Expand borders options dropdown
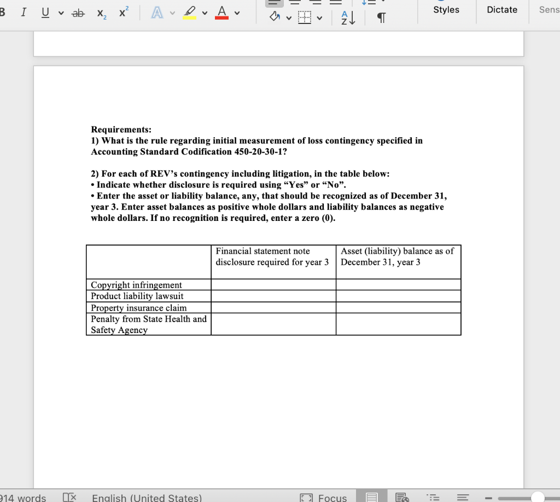Viewport: 560px width, 502px height. (x=319, y=17)
